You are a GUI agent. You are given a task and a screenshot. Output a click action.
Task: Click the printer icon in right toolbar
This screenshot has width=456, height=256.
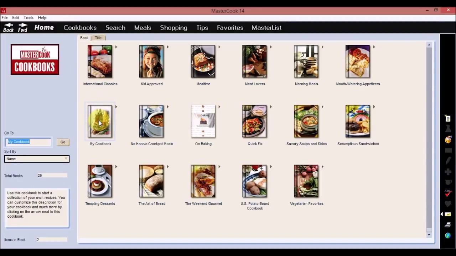tap(448, 225)
